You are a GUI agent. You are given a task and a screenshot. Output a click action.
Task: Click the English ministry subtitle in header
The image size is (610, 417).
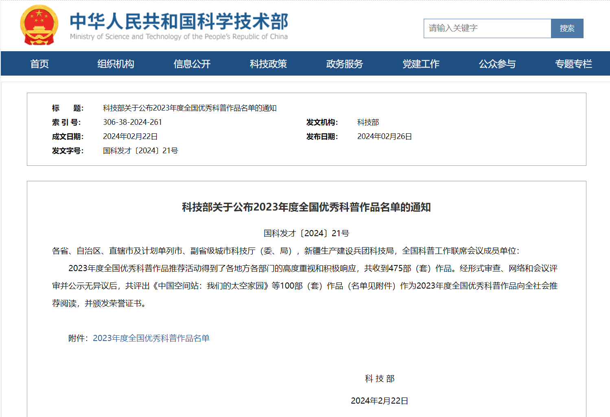coord(179,37)
